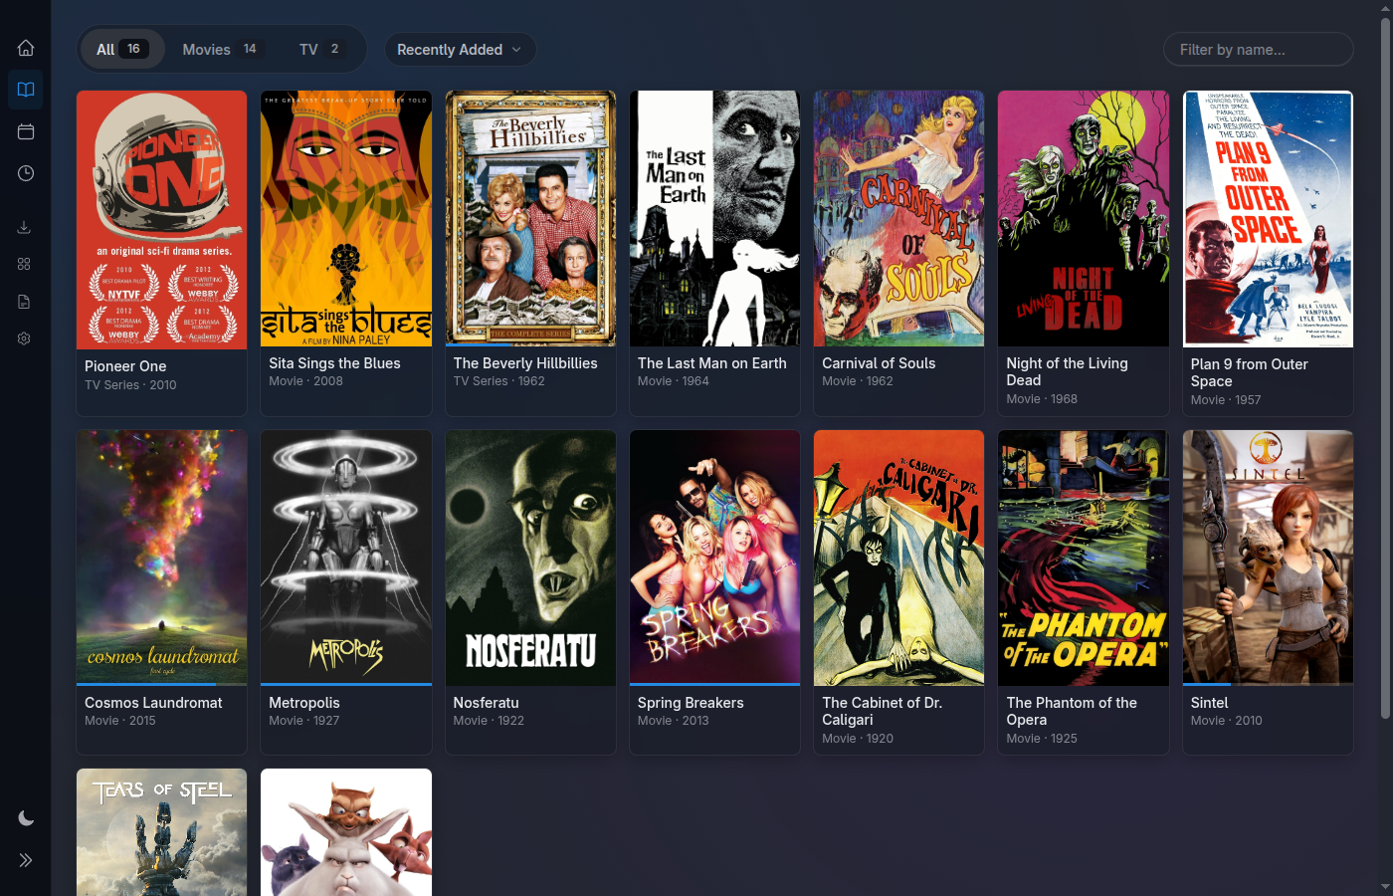Viewport: 1393px width, 896px height.
Task: Click The Cabinet of Dr. Caligari title
Action: (x=882, y=711)
